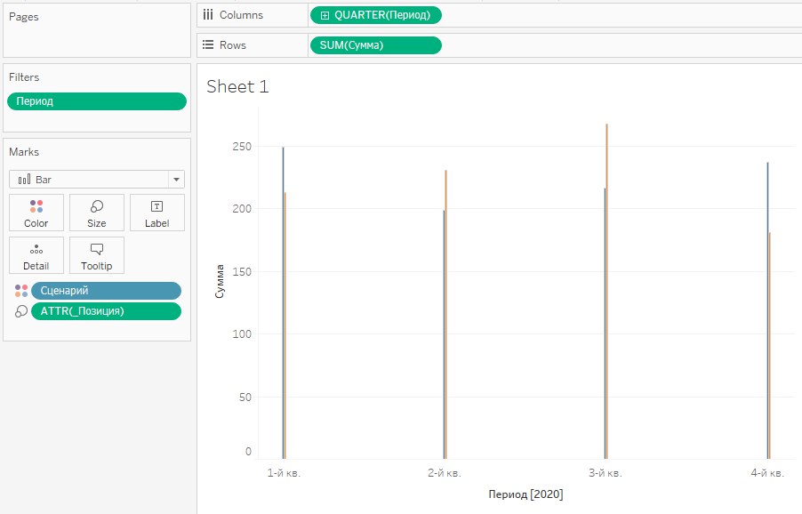Image resolution: width=802 pixels, height=514 pixels.
Task: Click the 100 axis tick value
Action: [242, 334]
